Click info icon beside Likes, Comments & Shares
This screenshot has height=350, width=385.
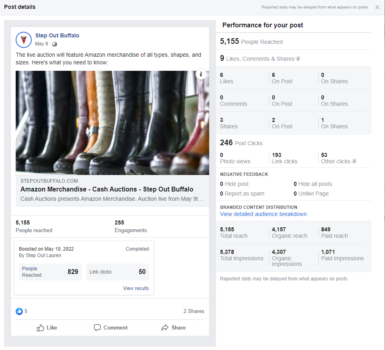point(298,59)
